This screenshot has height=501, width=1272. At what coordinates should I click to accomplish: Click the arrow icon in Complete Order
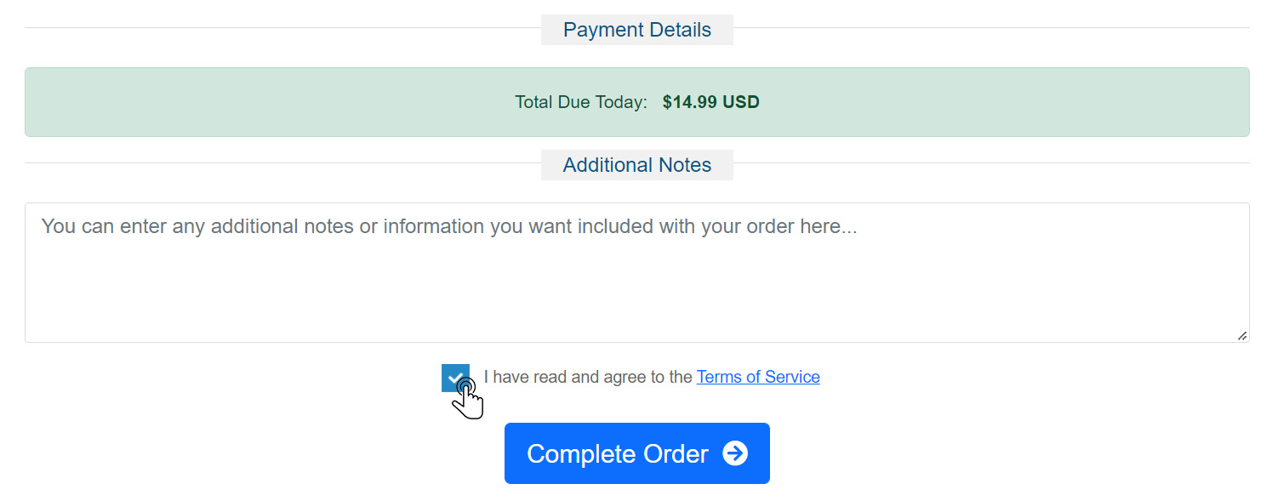(735, 453)
